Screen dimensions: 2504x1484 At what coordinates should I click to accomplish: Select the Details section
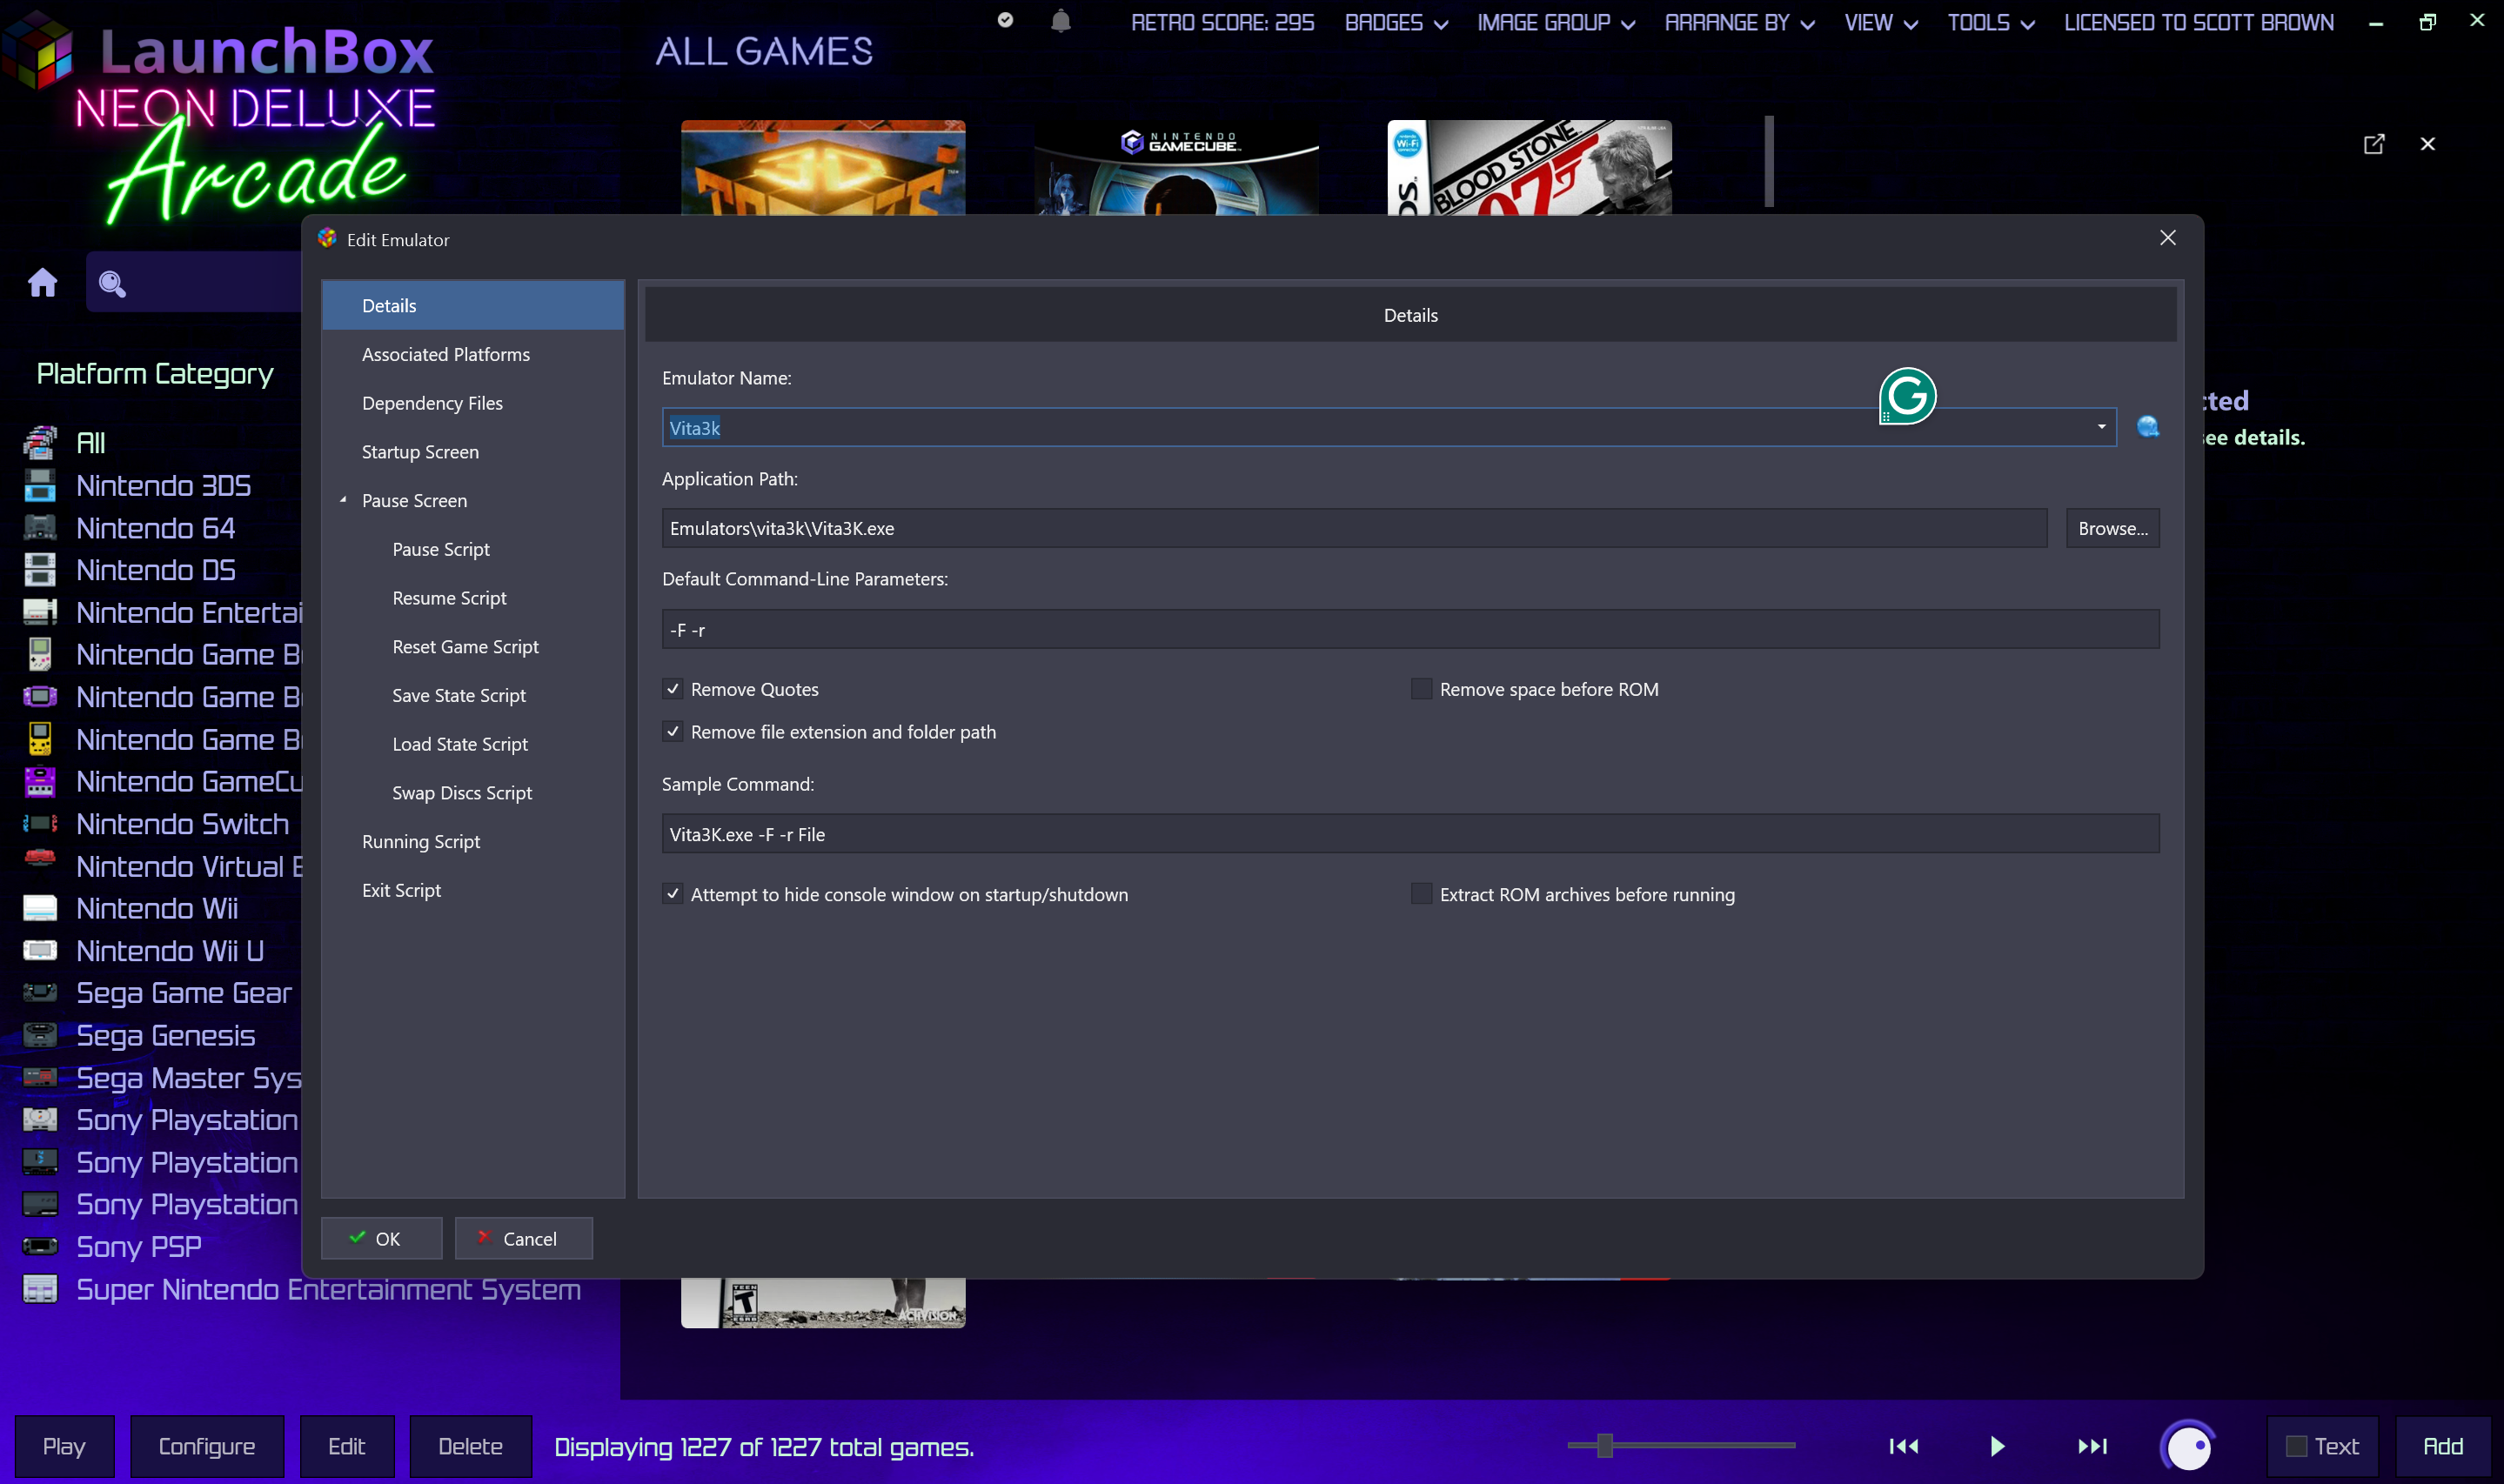pos(473,305)
